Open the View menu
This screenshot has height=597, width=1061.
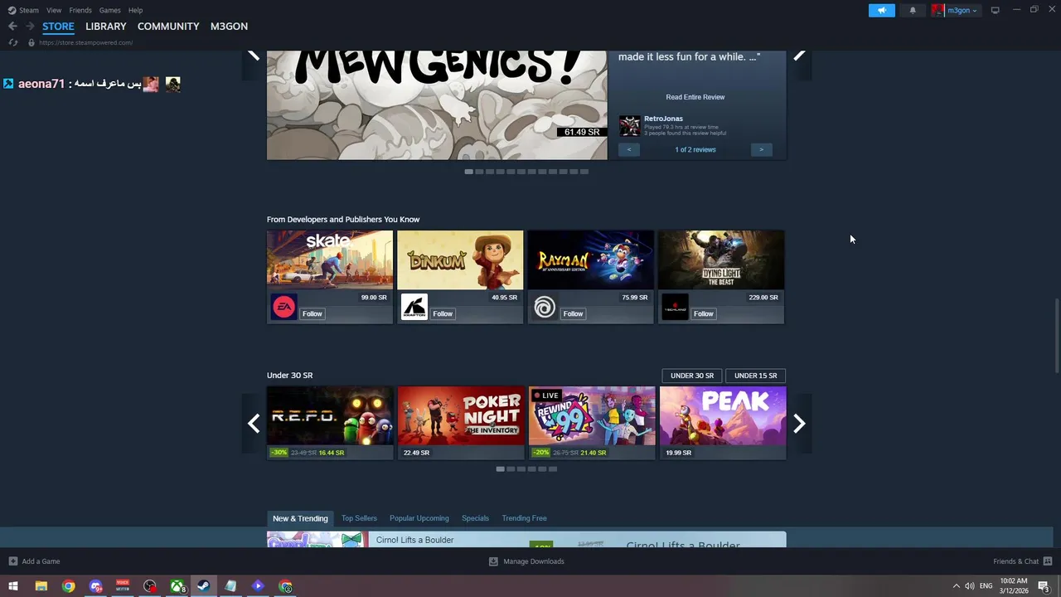tap(54, 10)
